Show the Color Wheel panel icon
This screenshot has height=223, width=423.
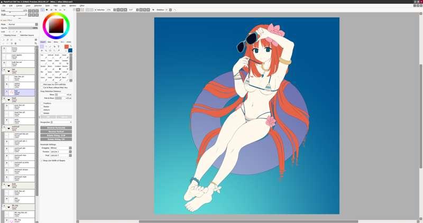click(43, 10)
